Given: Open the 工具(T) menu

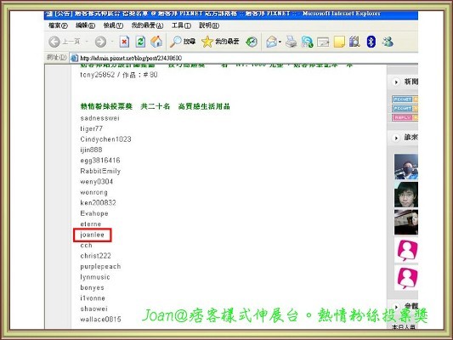Looking at the screenshot, I should 181,25.
